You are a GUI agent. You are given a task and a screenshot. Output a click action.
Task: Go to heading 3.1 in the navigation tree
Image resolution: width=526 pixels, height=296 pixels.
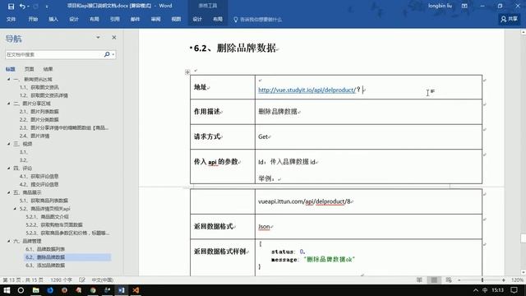(x=23, y=152)
